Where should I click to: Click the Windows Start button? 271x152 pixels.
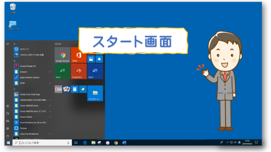tap(8, 143)
